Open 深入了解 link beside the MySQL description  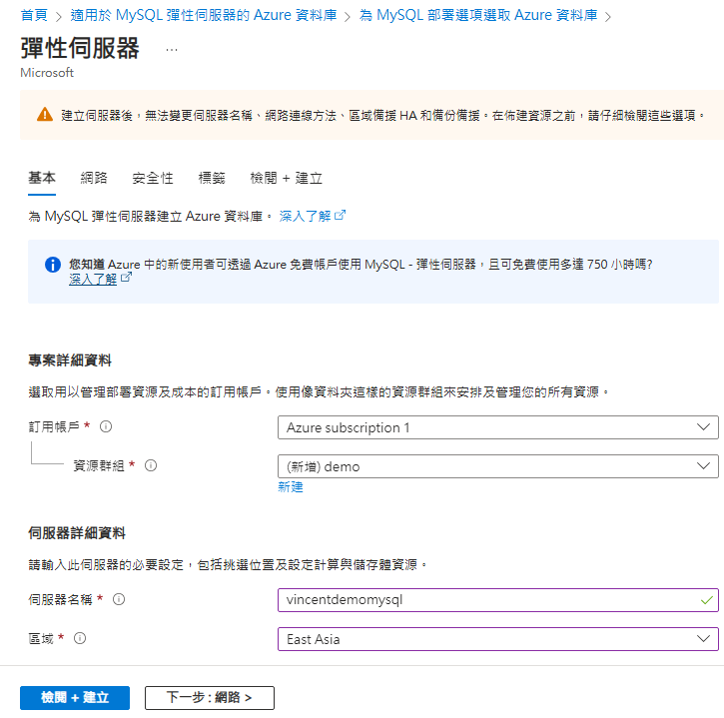pos(305,216)
